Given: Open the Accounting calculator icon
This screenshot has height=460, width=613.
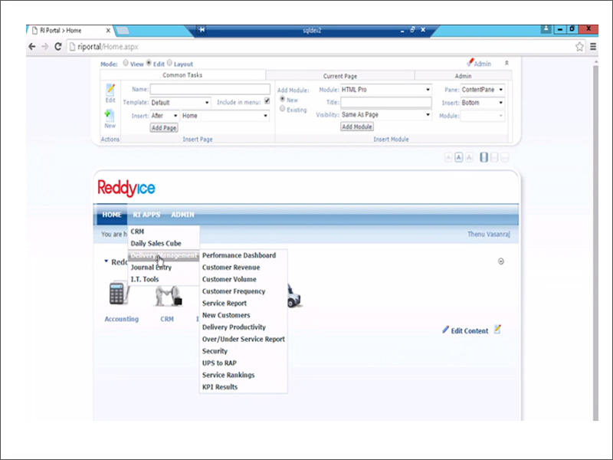Looking at the screenshot, I should click(x=118, y=295).
